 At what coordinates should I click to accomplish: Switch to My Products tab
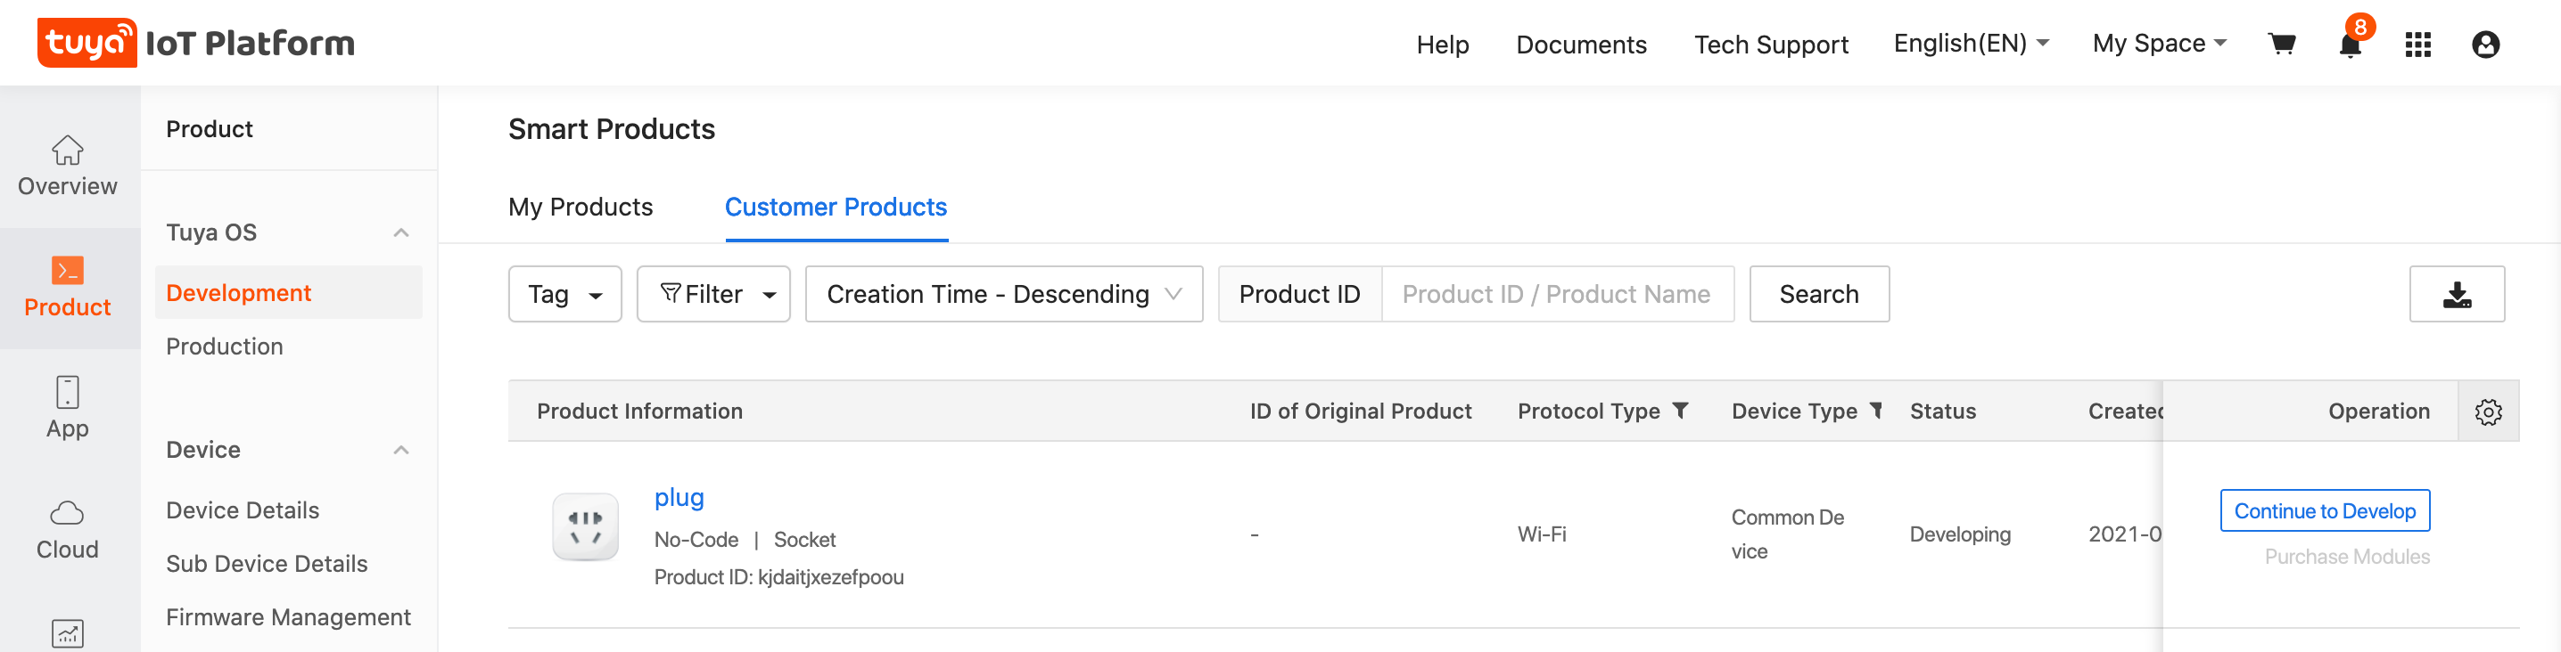[x=581, y=207]
